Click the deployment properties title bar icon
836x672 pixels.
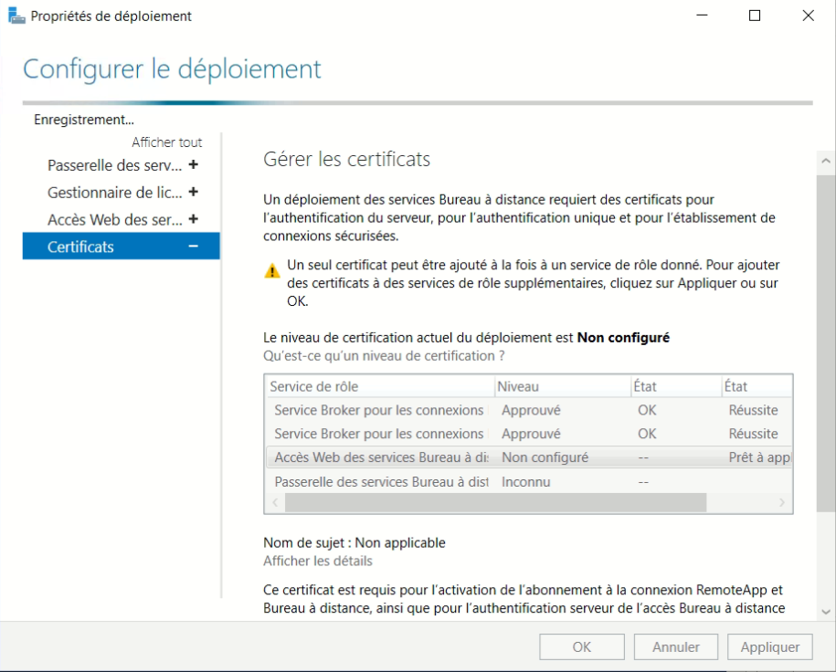[x=16, y=16]
